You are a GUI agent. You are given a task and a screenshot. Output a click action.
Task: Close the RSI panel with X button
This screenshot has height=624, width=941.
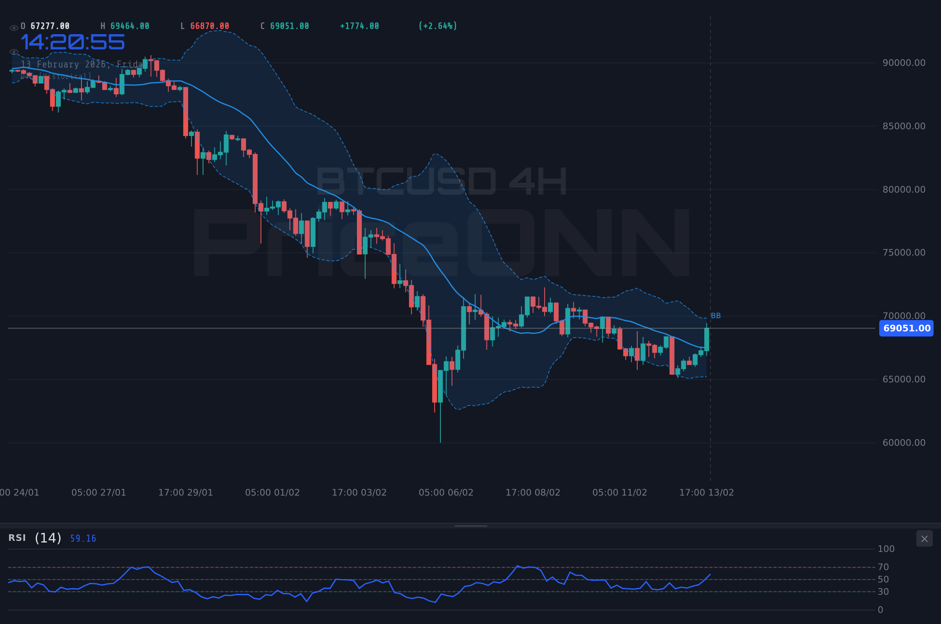coord(924,539)
